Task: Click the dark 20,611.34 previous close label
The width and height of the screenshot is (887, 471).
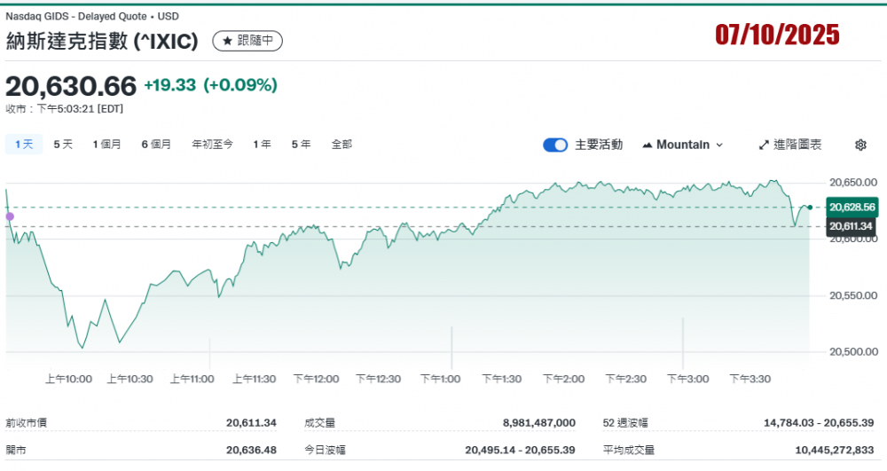Action: (x=852, y=226)
